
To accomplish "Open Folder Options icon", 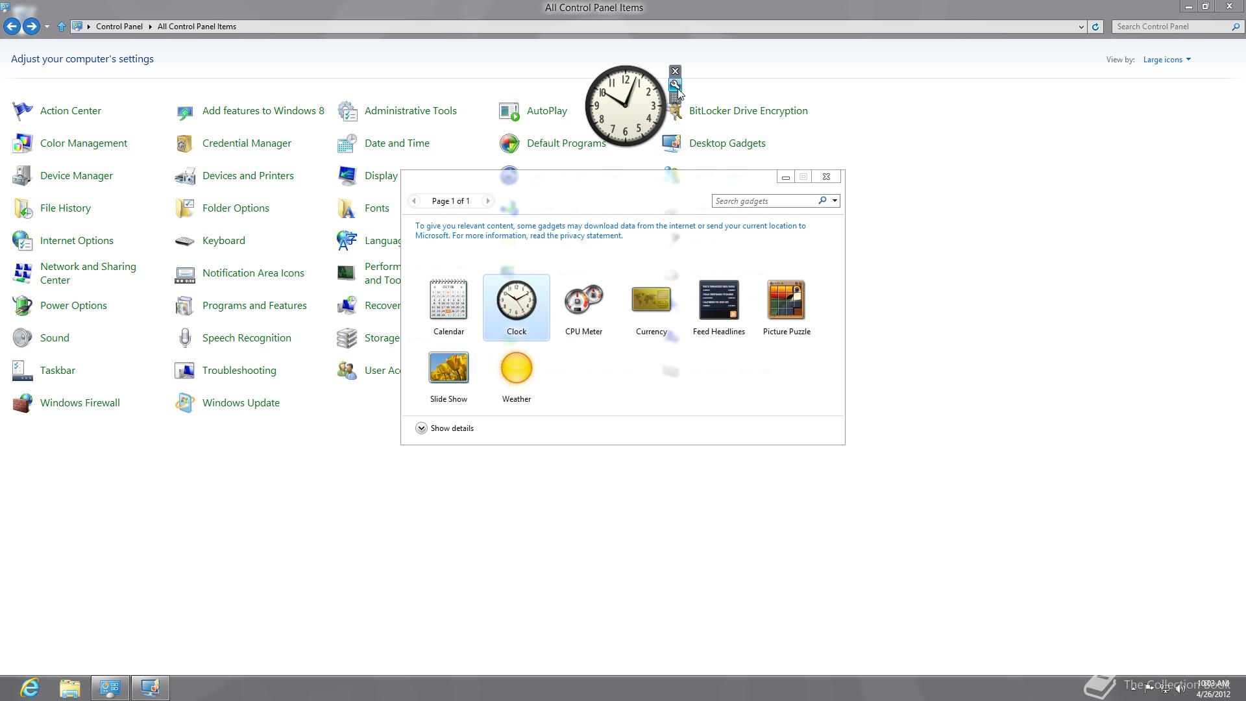I will (184, 208).
